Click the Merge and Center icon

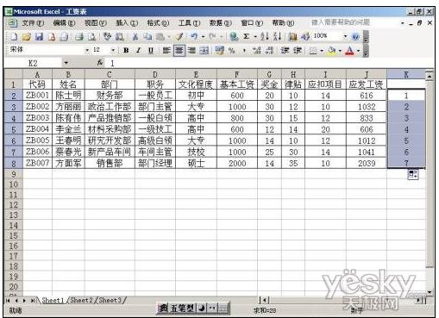(x=204, y=51)
